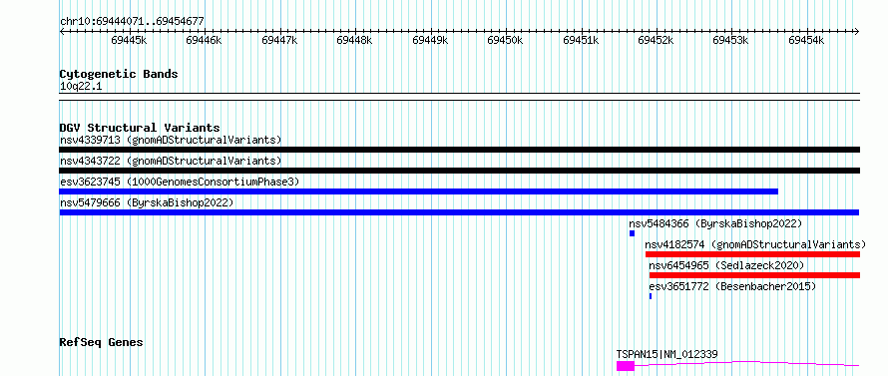
Task: Open the nsv6454965 (Sedlazeck2020) label
Action: point(726,265)
